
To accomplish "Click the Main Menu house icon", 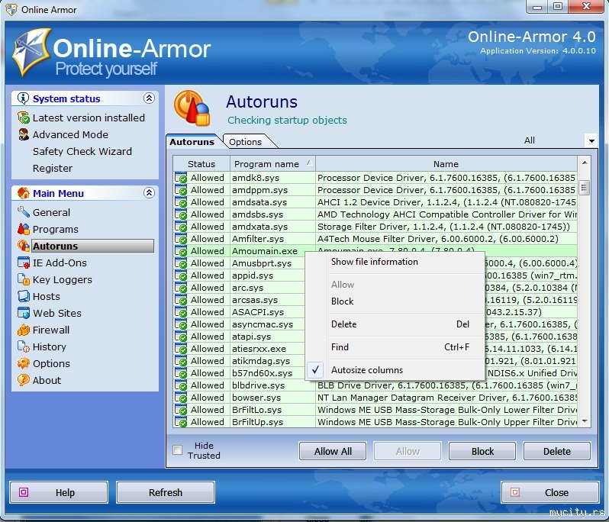I will click(x=24, y=192).
